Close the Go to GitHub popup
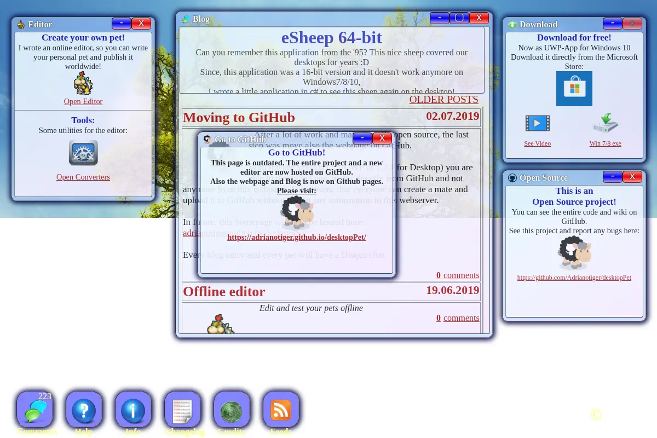Viewport: 657px width, 438px height. [382, 138]
